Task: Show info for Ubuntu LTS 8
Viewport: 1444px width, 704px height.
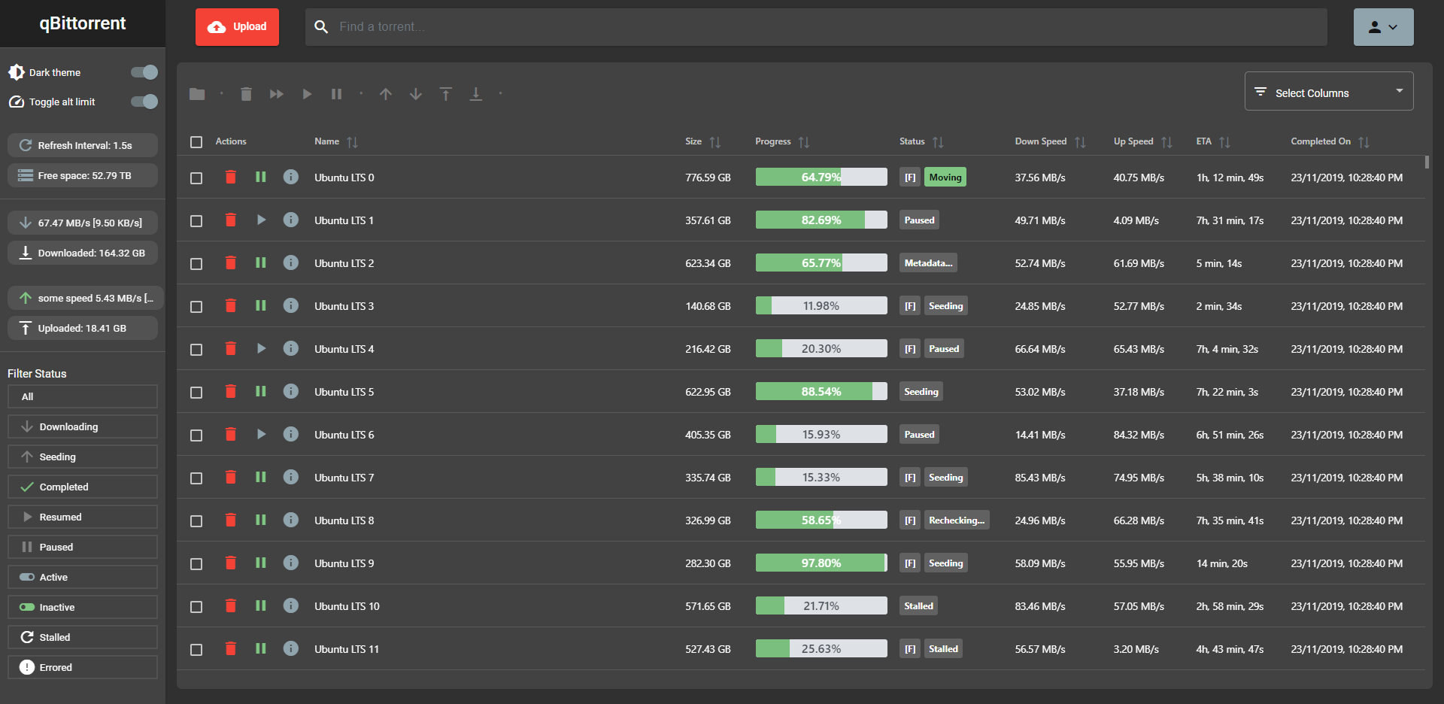Action: click(x=291, y=520)
